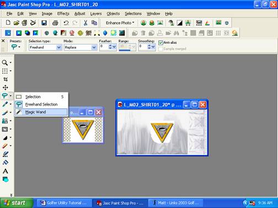The width and height of the screenshot is (278, 208).
Task: Open the Window menu
Action: 153,14
